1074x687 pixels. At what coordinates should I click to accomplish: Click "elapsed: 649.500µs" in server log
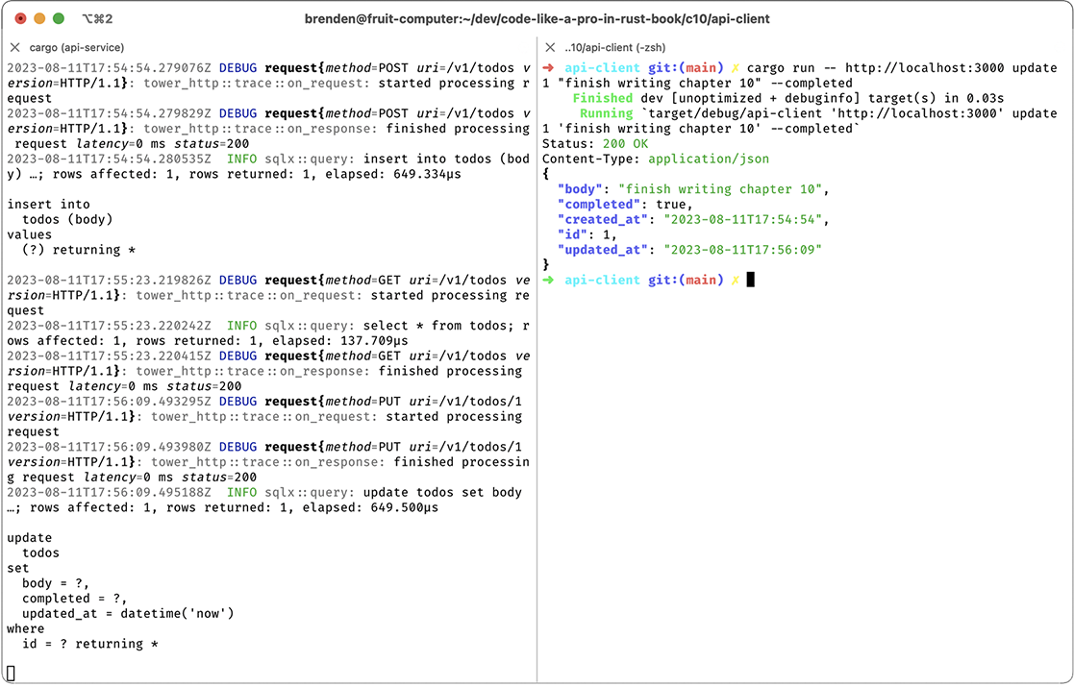[x=370, y=507]
